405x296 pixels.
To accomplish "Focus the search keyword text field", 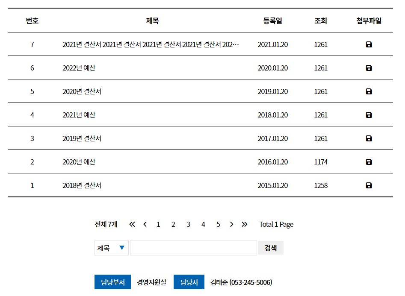I will (x=193, y=248).
